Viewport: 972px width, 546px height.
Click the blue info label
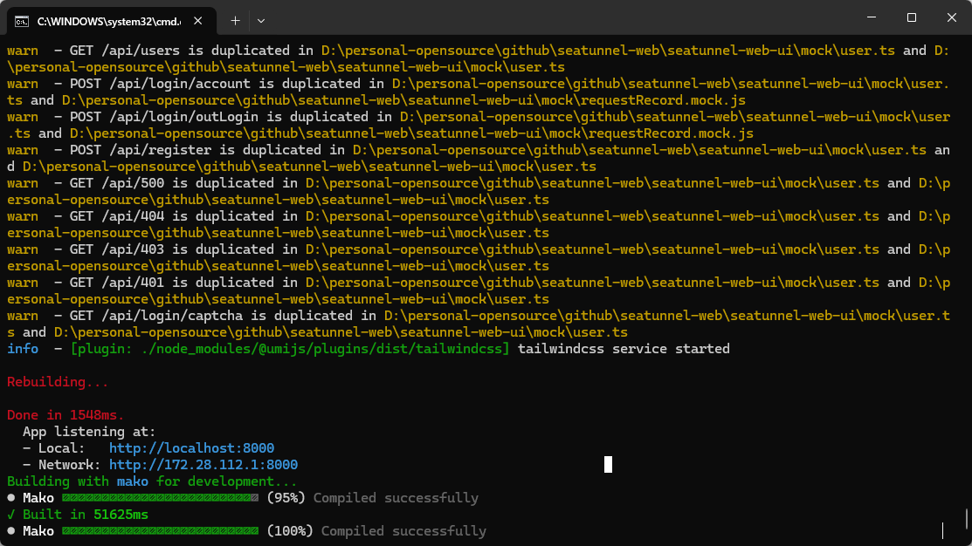(x=23, y=349)
